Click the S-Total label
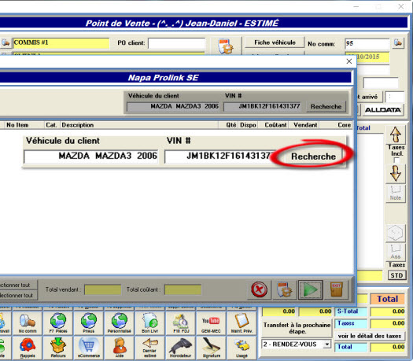 [351, 311]
